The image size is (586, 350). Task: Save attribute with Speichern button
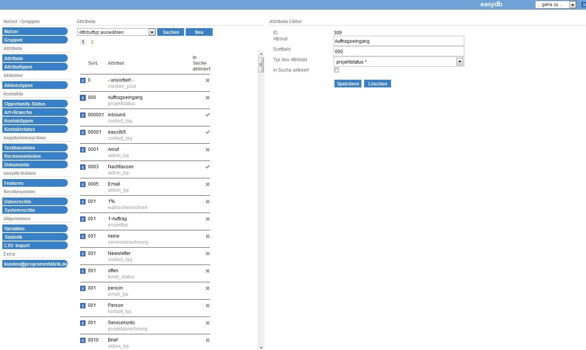pyautogui.click(x=348, y=84)
